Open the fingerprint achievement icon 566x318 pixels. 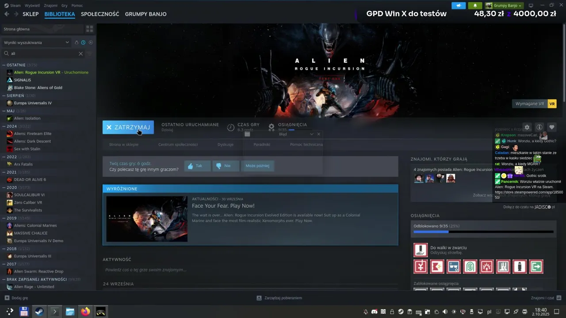pos(470,266)
